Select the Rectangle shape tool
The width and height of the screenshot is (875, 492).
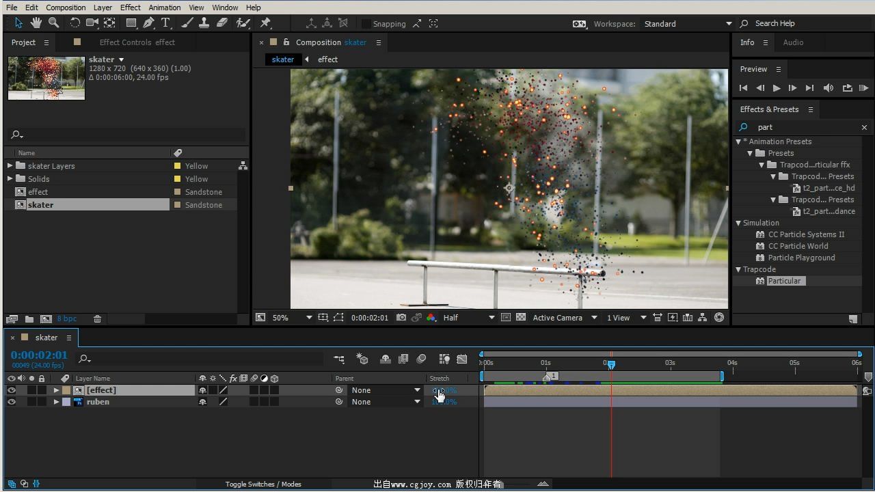click(x=131, y=23)
